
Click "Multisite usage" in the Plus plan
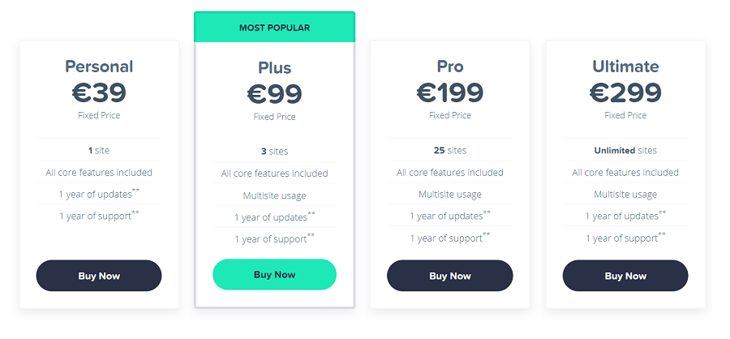click(x=274, y=195)
